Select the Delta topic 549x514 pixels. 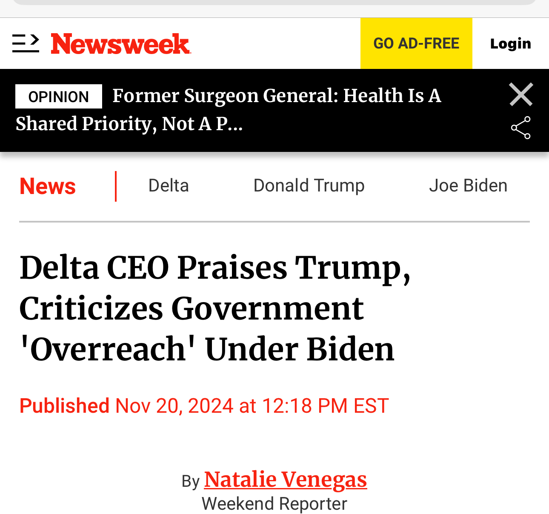coord(169,186)
